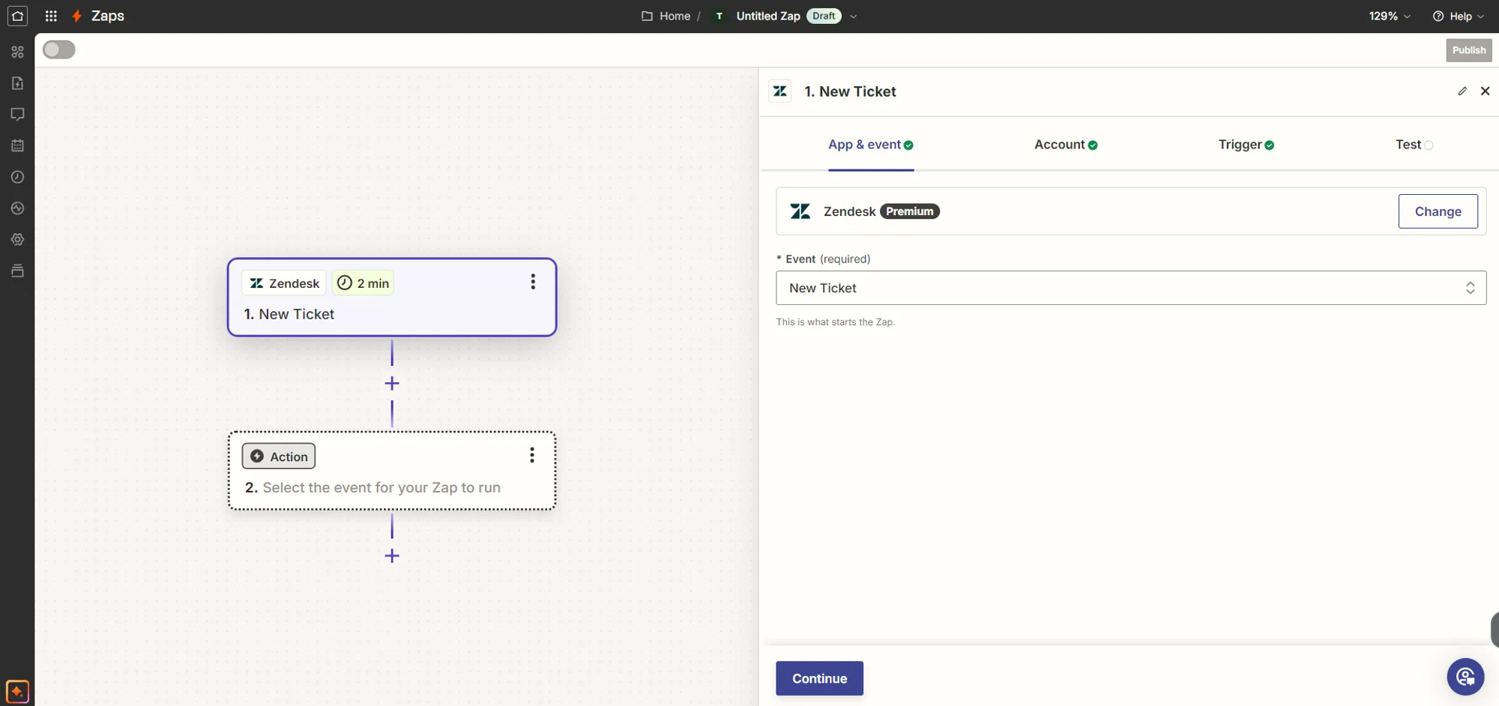Select the 1. New Ticket trigger step card

click(x=392, y=298)
